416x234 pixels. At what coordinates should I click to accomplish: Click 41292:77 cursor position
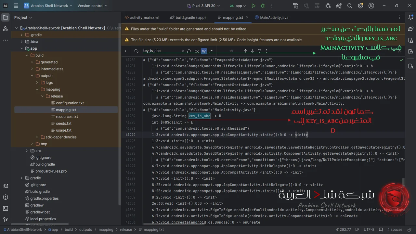click(x=343, y=229)
